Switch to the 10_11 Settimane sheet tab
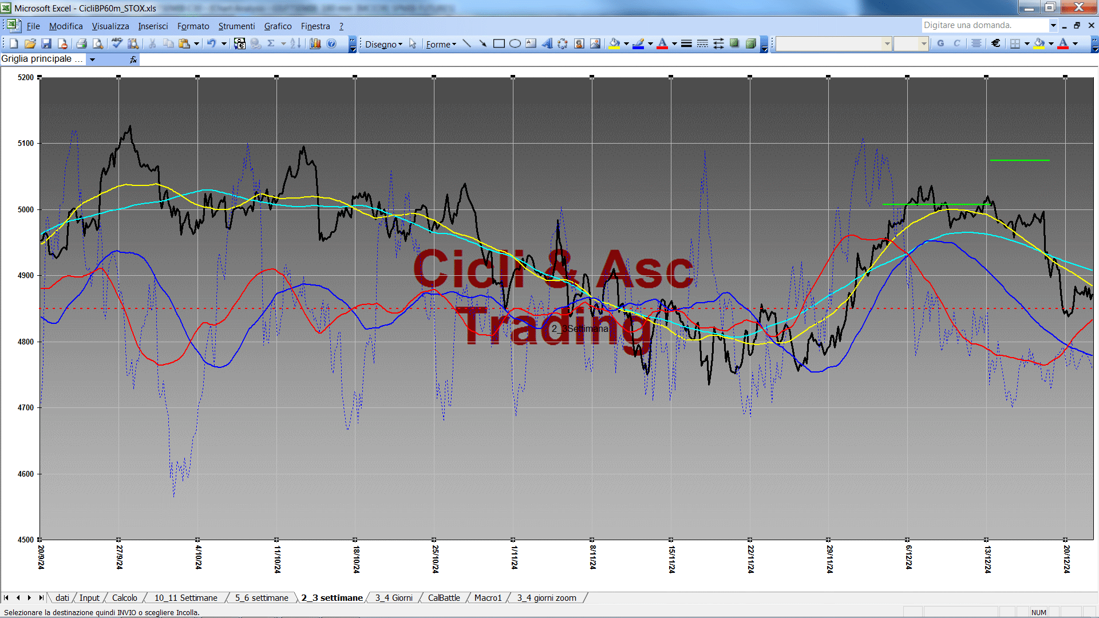This screenshot has height=618, width=1099. click(186, 597)
